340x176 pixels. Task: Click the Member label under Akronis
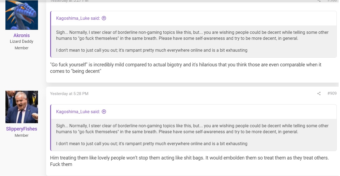(x=22, y=48)
